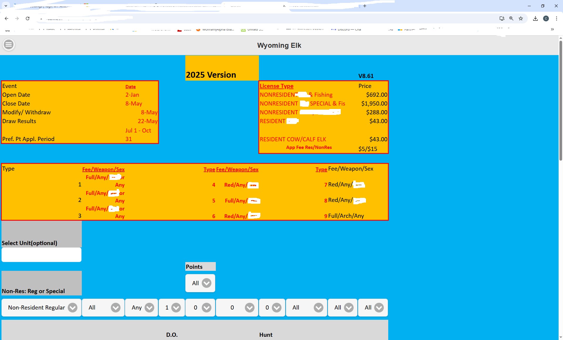Click the Date column header link
Viewport: 563px width, 340px height.
click(x=130, y=87)
